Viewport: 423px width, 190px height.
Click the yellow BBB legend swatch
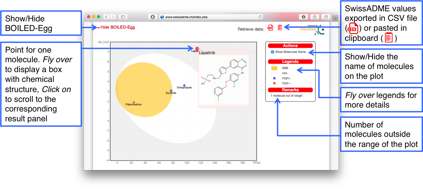pyautogui.click(x=274, y=68)
